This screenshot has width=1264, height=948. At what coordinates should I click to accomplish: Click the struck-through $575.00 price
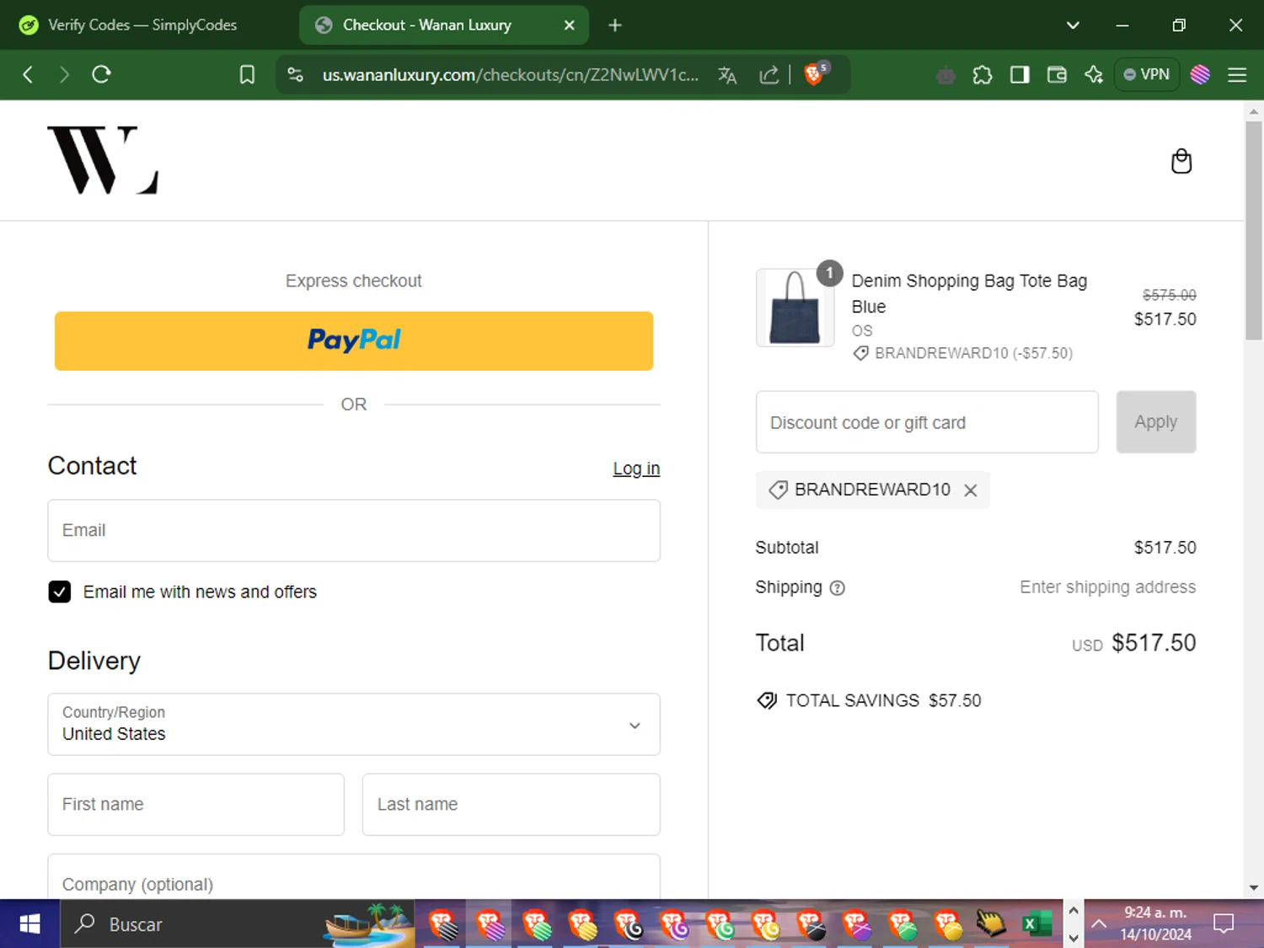coord(1169,295)
